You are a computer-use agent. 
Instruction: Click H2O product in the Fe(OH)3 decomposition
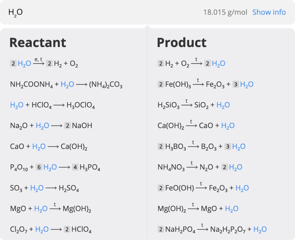[247, 84]
